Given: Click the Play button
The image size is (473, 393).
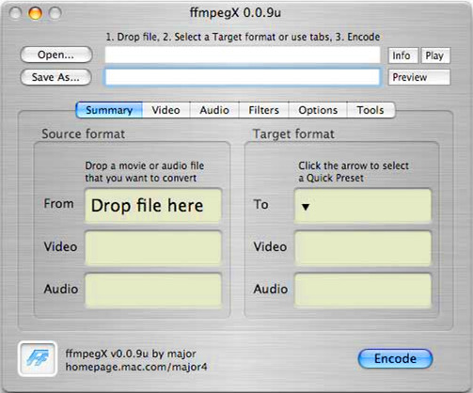Looking at the screenshot, I should (435, 55).
